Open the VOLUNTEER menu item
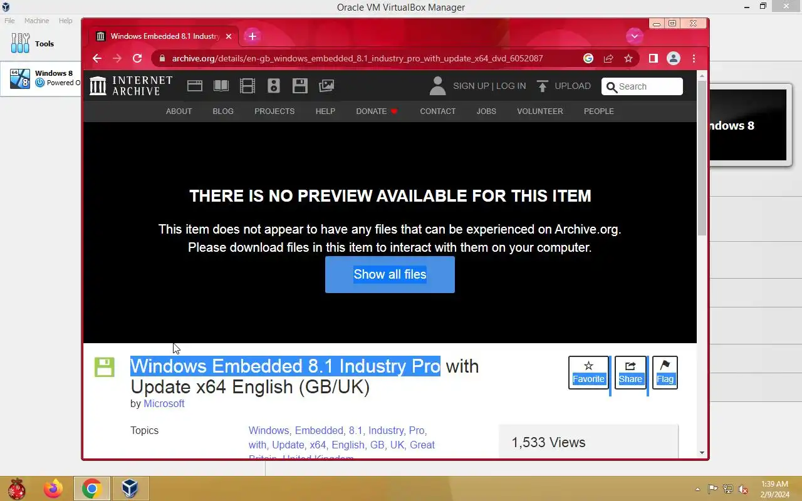 [540, 111]
